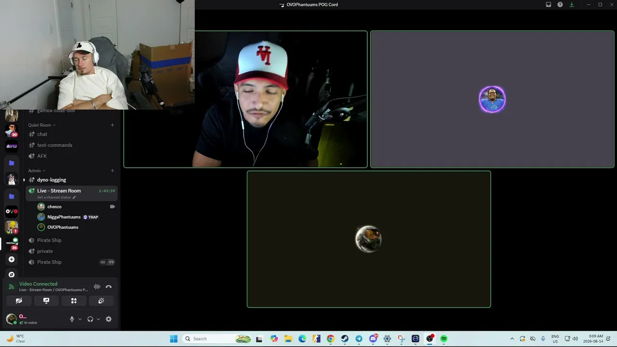Screen dimensions: 617x347
Task: Click the taskbar Search box
Action: click(216, 339)
